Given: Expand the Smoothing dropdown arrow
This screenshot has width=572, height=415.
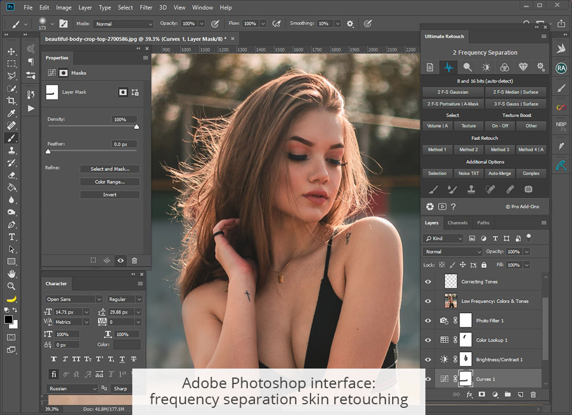Looking at the screenshot, I should tap(338, 24).
